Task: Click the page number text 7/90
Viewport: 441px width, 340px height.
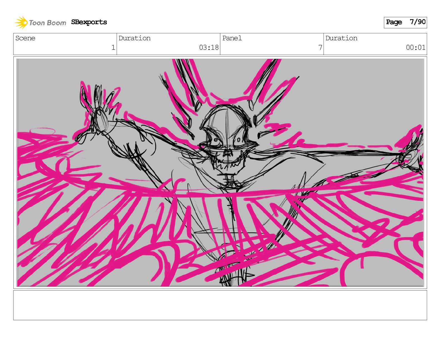Action: 418,22
